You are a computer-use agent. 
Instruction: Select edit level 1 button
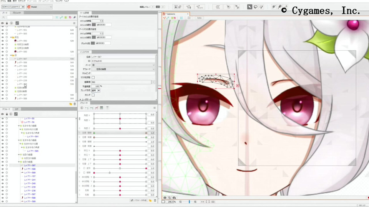pyautogui.click(x=153, y=7)
